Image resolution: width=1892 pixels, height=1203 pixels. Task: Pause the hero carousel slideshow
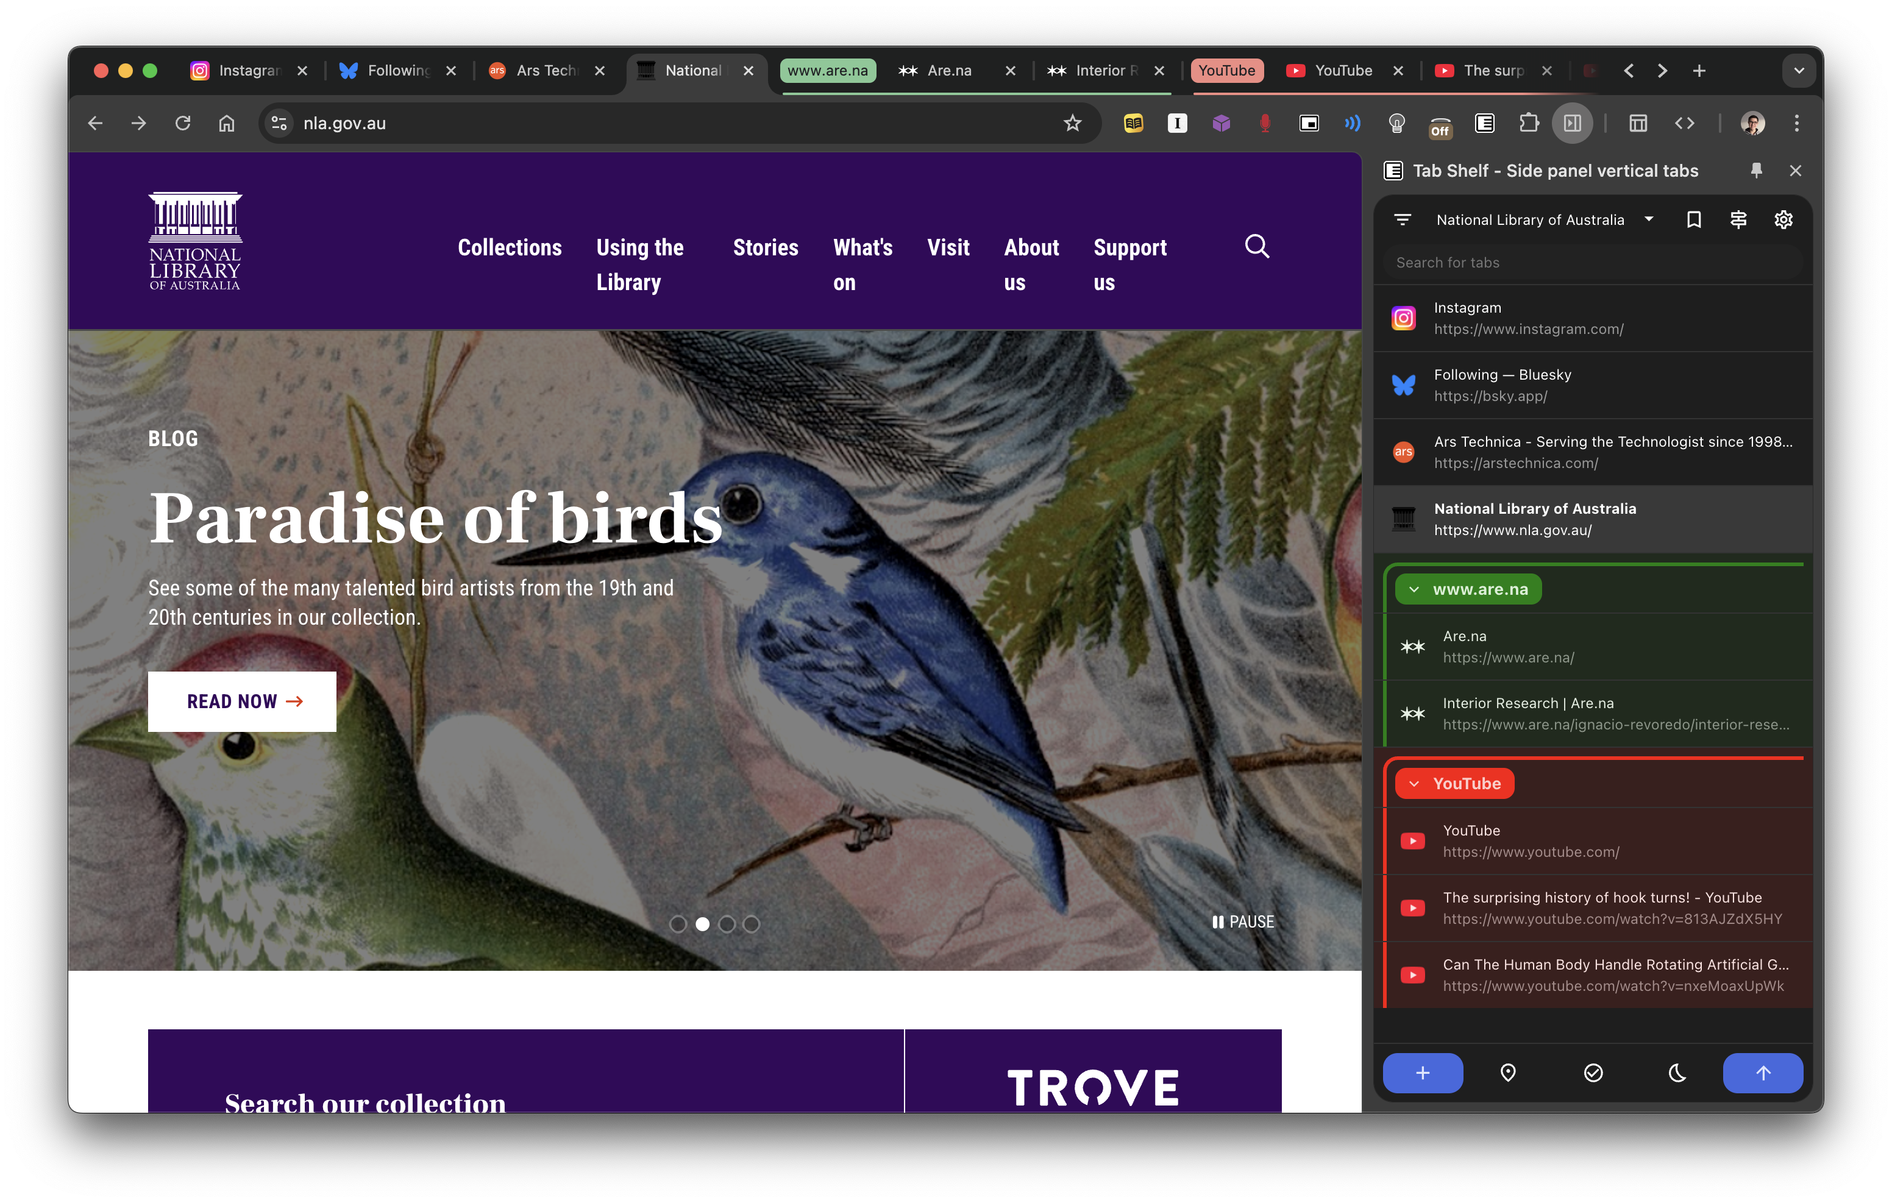[x=1242, y=921]
